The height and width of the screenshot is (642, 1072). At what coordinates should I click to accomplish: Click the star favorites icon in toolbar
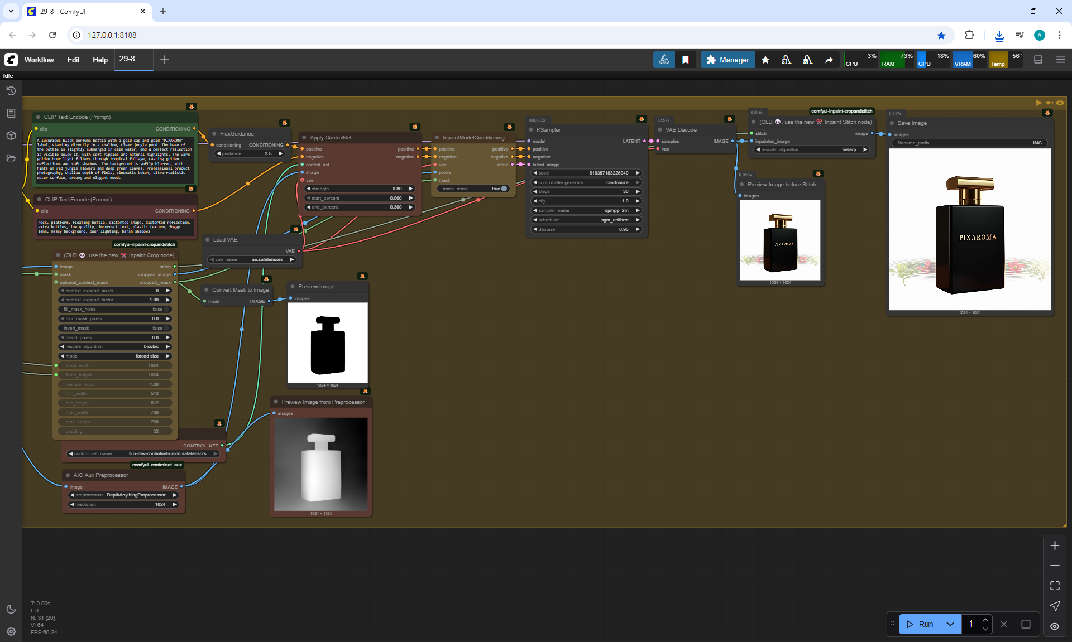(x=765, y=60)
